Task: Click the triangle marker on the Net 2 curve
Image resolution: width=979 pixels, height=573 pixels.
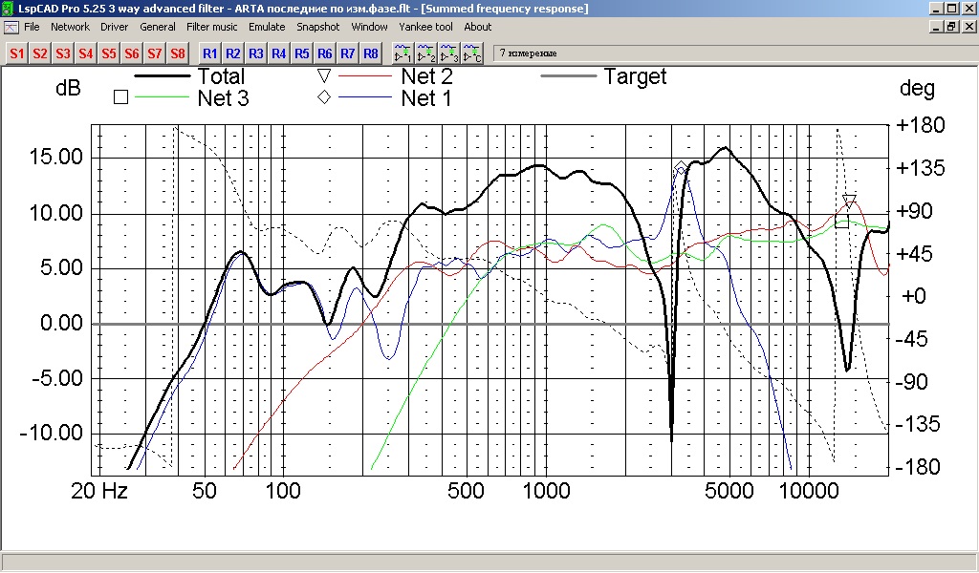Action: (x=849, y=202)
